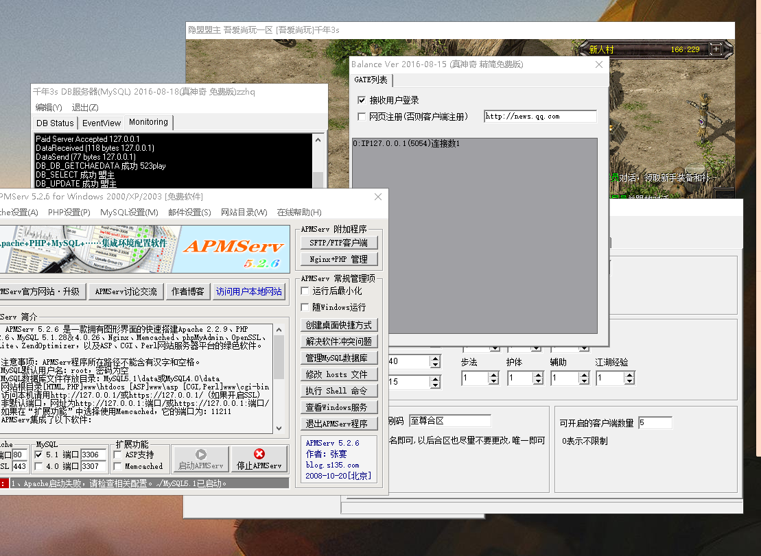Click the 停止APMServ red stop icon button
This screenshot has height=556, width=761.
pos(259,459)
